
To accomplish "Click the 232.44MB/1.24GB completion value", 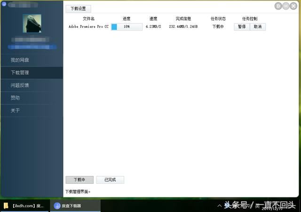I will click(183, 27).
